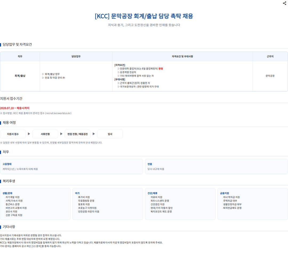Click 현대/기아 자동차 할인
Viewport: 288px width, 253px height.
coord(162,208)
